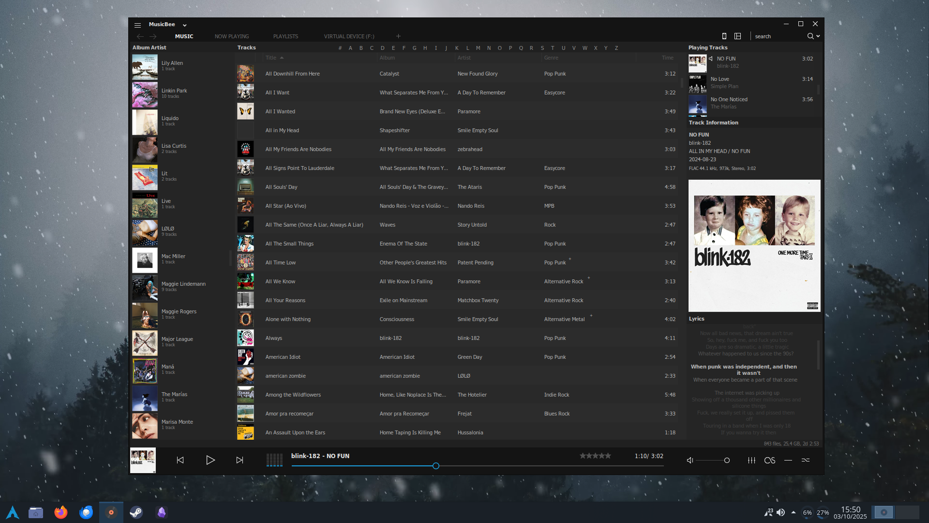Click the playback progress bar handle

tap(436, 466)
